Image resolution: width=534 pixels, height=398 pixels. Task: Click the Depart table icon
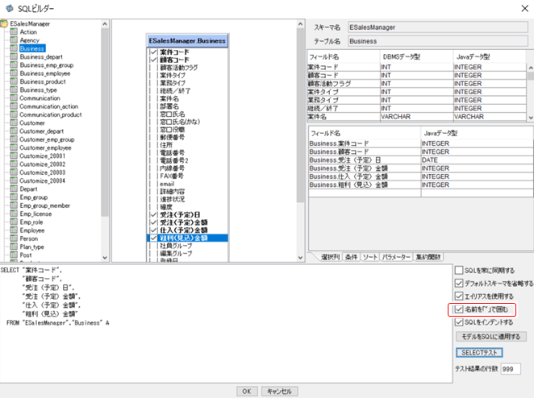(x=14, y=189)
